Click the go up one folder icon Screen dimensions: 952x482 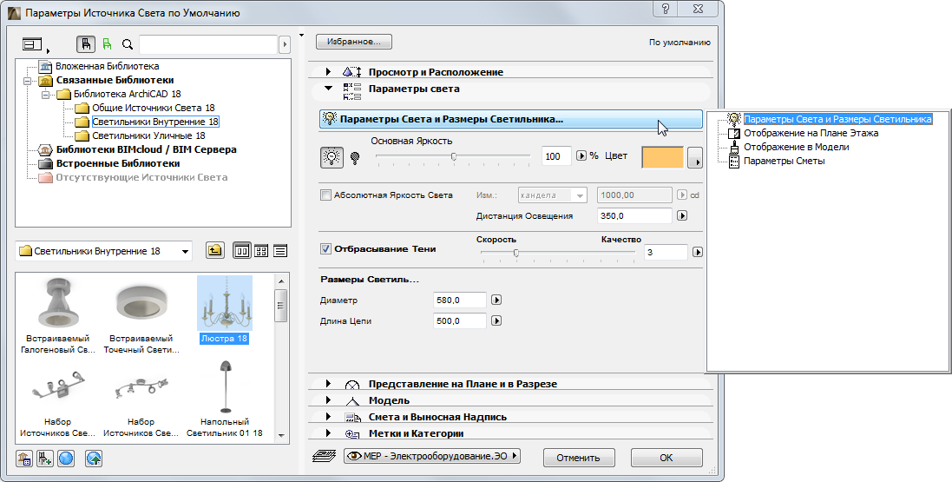click(215, 250)
